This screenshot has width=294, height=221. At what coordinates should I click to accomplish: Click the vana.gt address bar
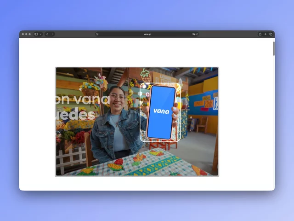[147, 34]
